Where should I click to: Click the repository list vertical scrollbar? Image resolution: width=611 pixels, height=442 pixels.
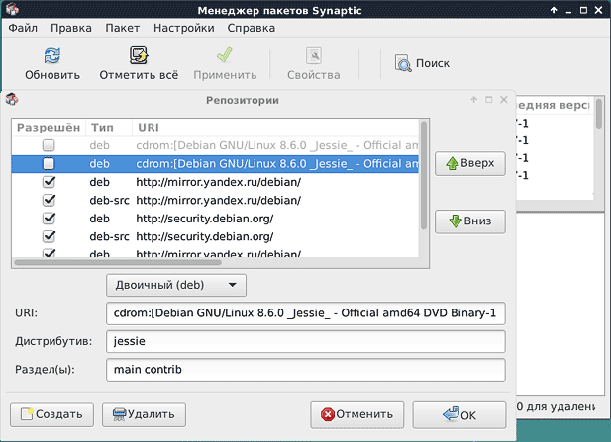click(x=424, y=175)
